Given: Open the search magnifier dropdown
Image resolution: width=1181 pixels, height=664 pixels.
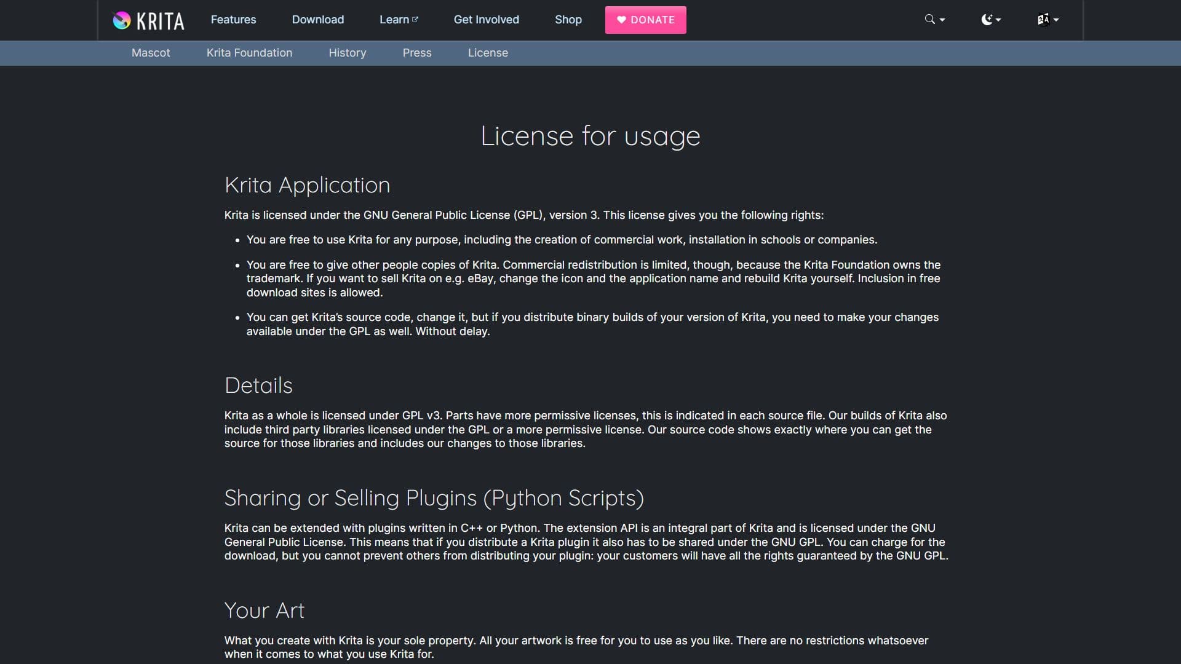Looking at the screenshot, I should 929,20.
